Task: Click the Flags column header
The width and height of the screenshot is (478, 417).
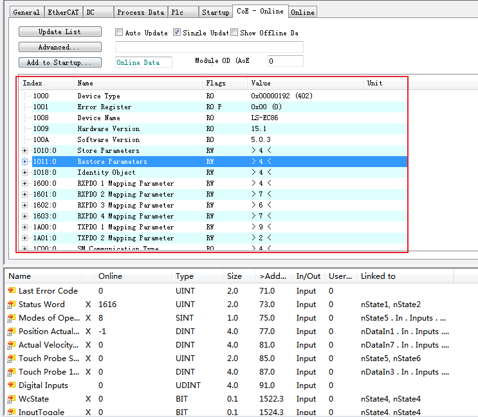Action: pyautogui.click(x=225, y=84)
